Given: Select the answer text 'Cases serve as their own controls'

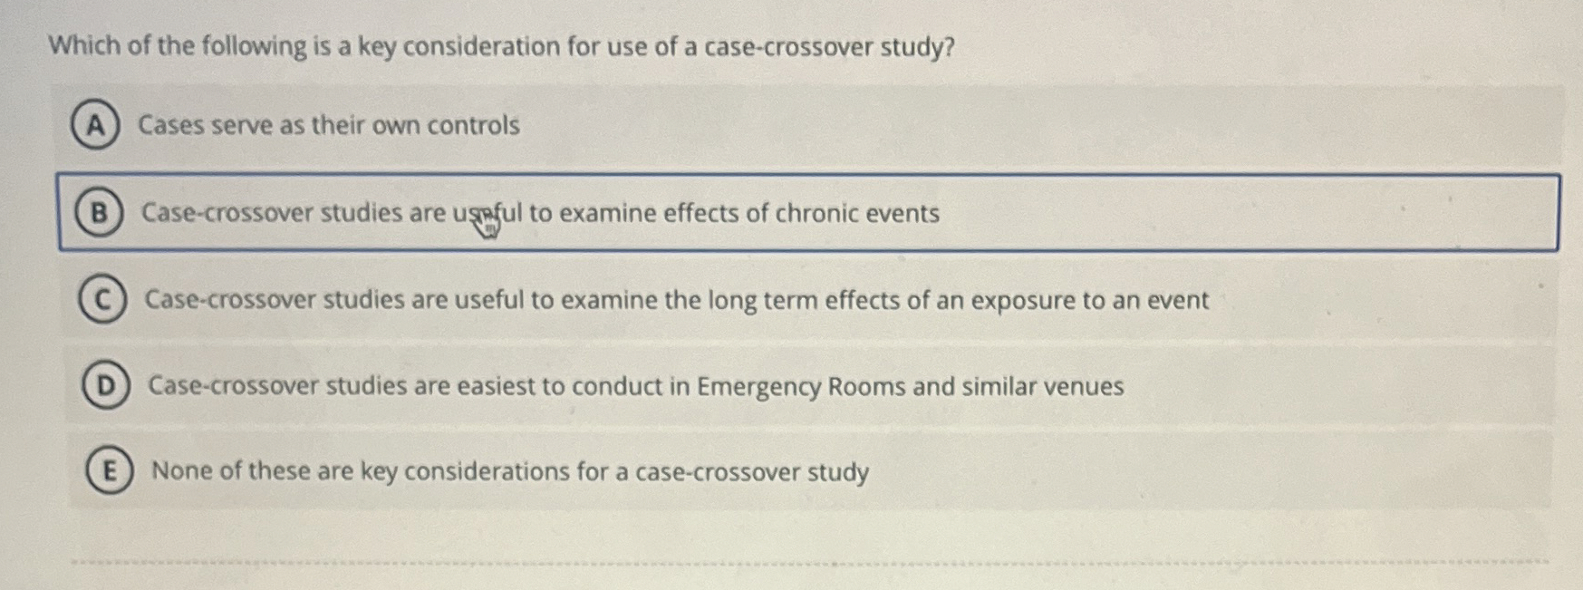Looking at the screenshot, I should (329, 126).
